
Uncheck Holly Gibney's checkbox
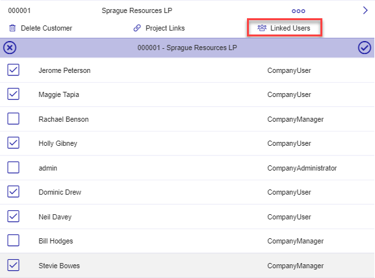click(x=13, y=143)
